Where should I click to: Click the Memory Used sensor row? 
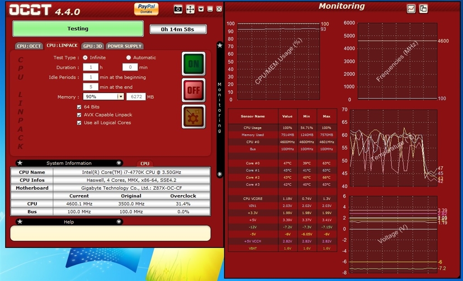coord(282,135)
